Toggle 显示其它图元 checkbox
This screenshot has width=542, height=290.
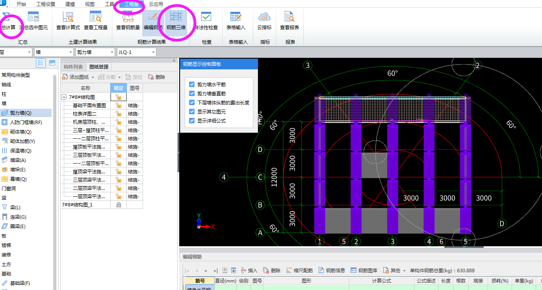point(192,112)
